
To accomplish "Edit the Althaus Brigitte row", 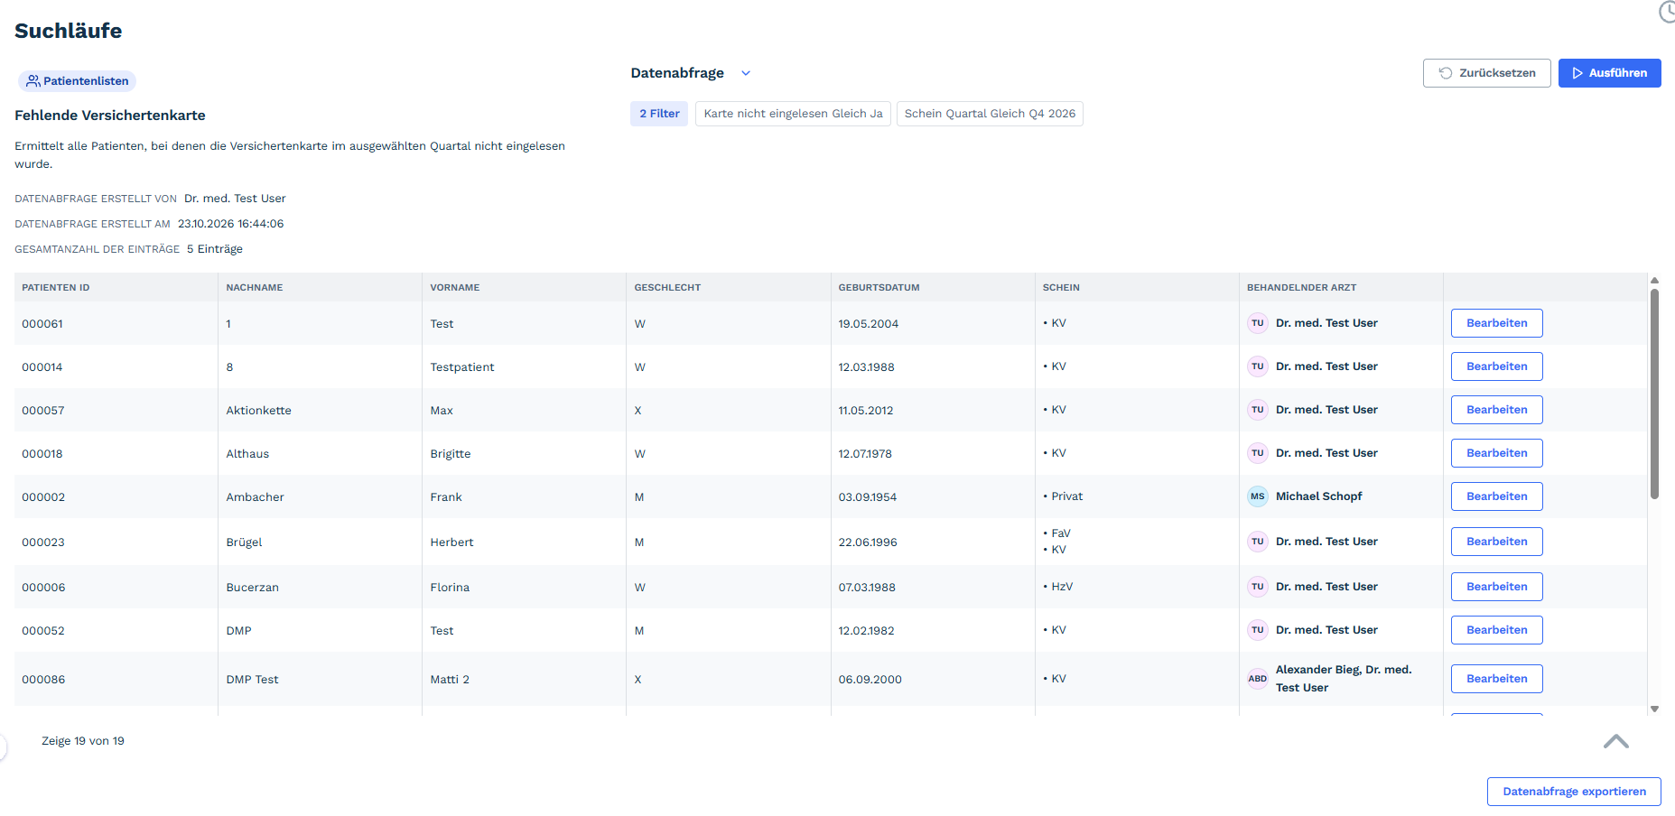I will [1496, 453].
